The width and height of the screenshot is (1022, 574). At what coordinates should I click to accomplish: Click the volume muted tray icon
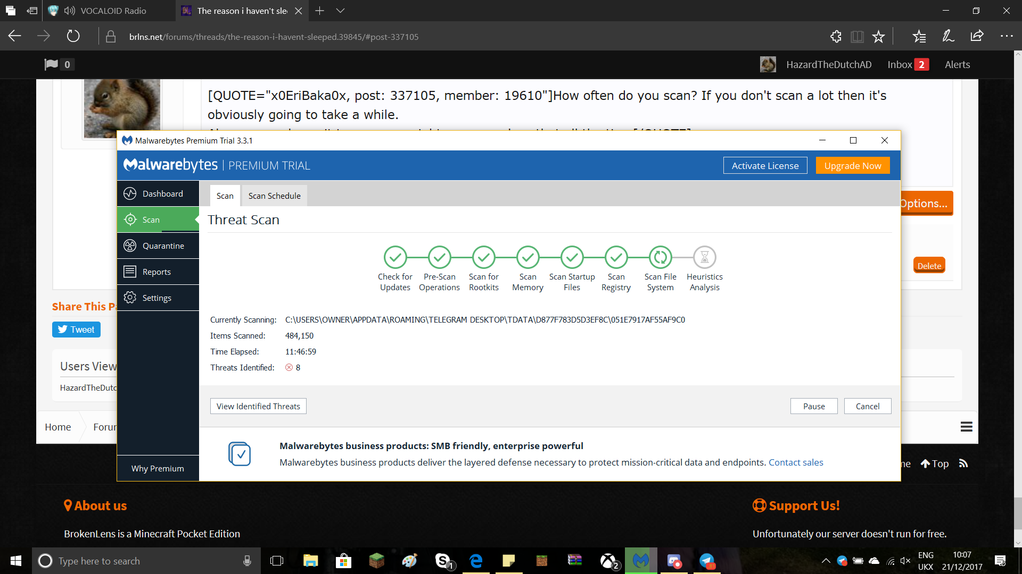pyautogui.click(x=905, y=561)
